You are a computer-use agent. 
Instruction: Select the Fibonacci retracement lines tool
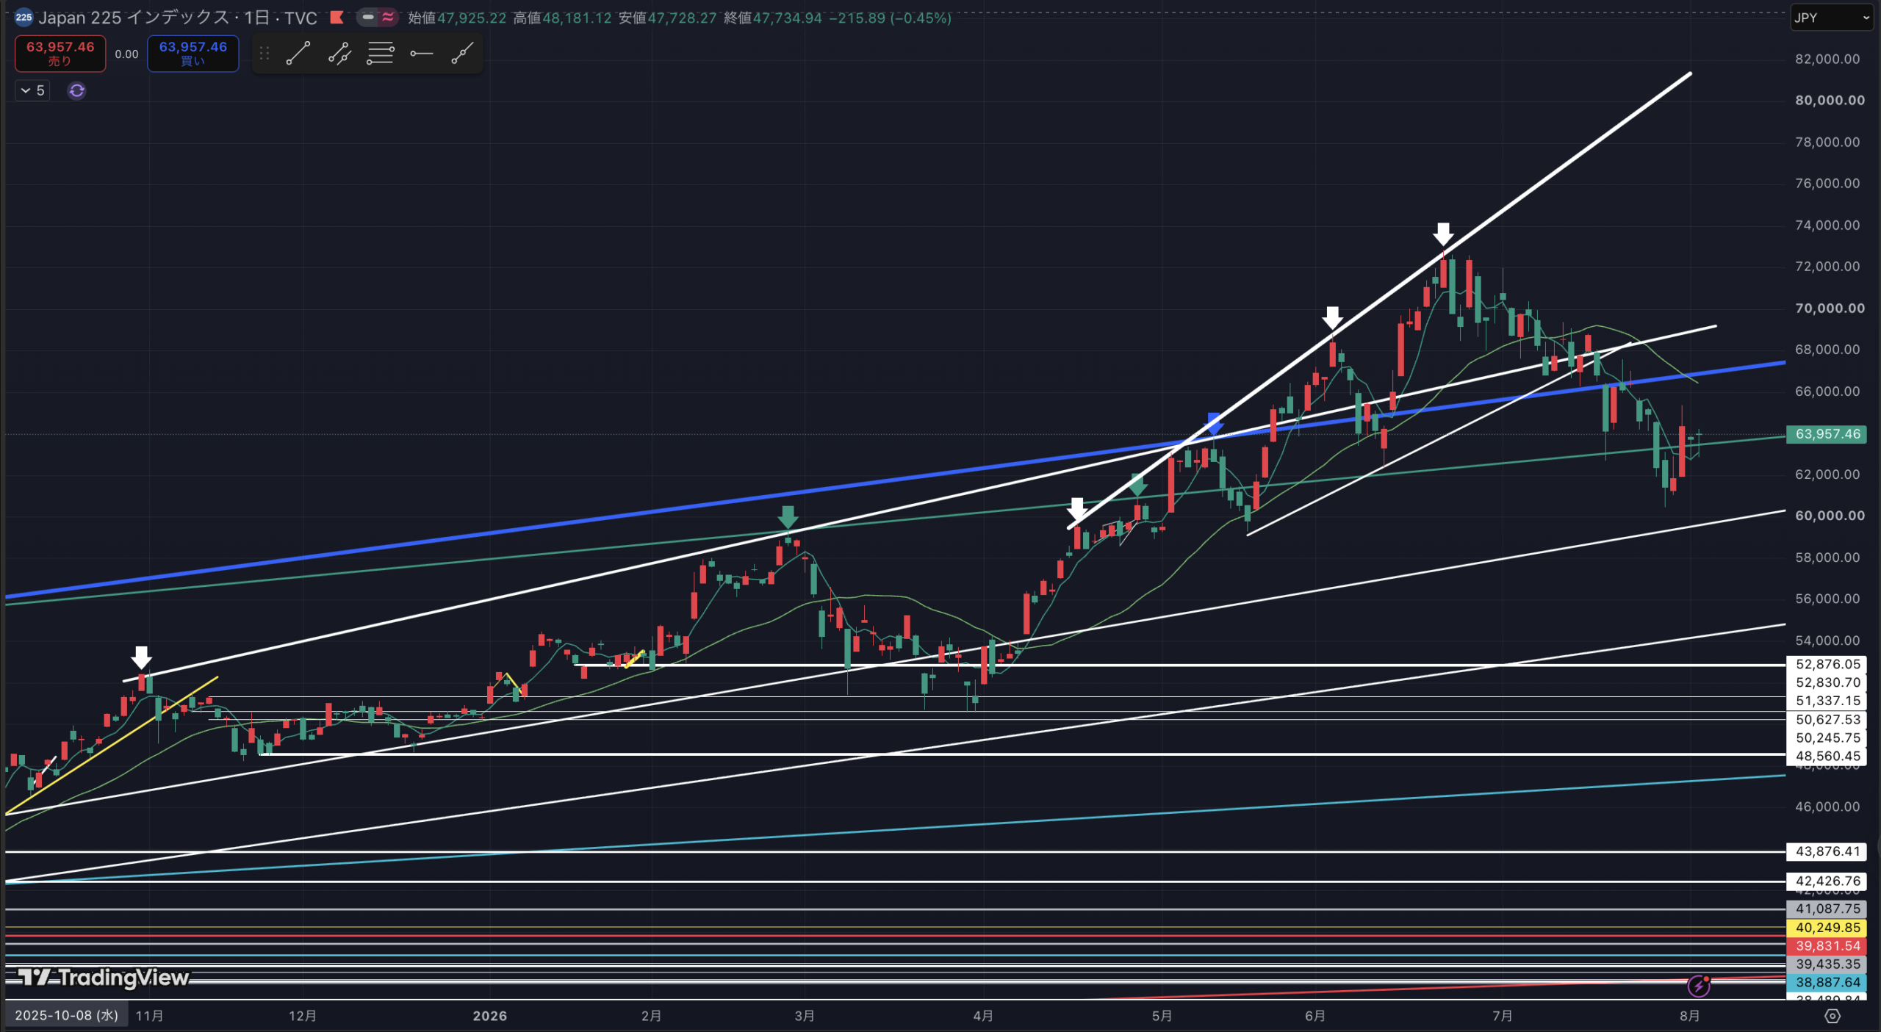click(x=380, y=54)
